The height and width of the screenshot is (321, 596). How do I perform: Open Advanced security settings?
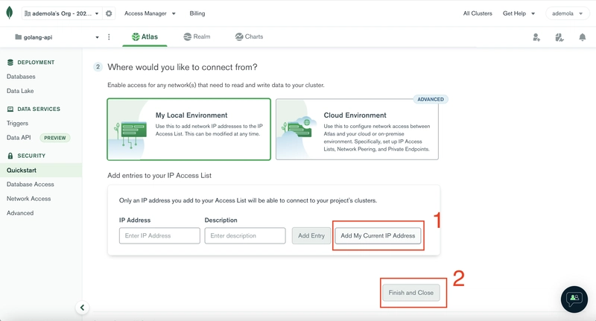(x=20, y=213)
